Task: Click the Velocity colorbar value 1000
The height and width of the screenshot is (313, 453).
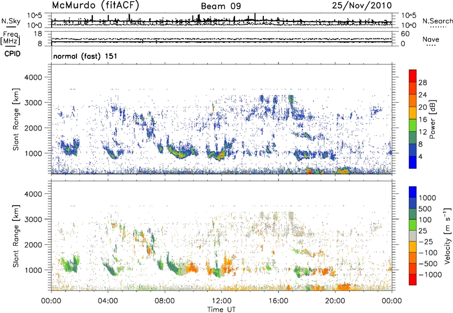Action: tap(428, 198)
